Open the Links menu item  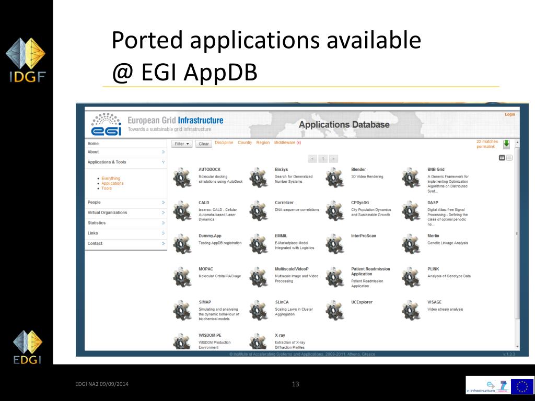(92, 233)
